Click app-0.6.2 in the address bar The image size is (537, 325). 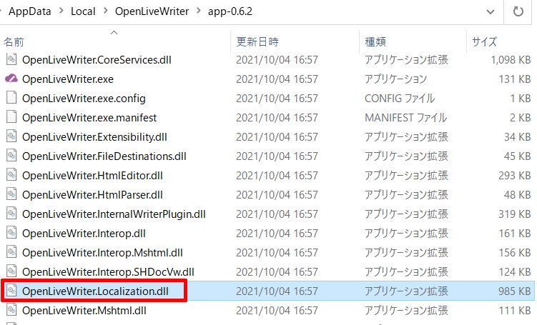click(x=230, y=11)
